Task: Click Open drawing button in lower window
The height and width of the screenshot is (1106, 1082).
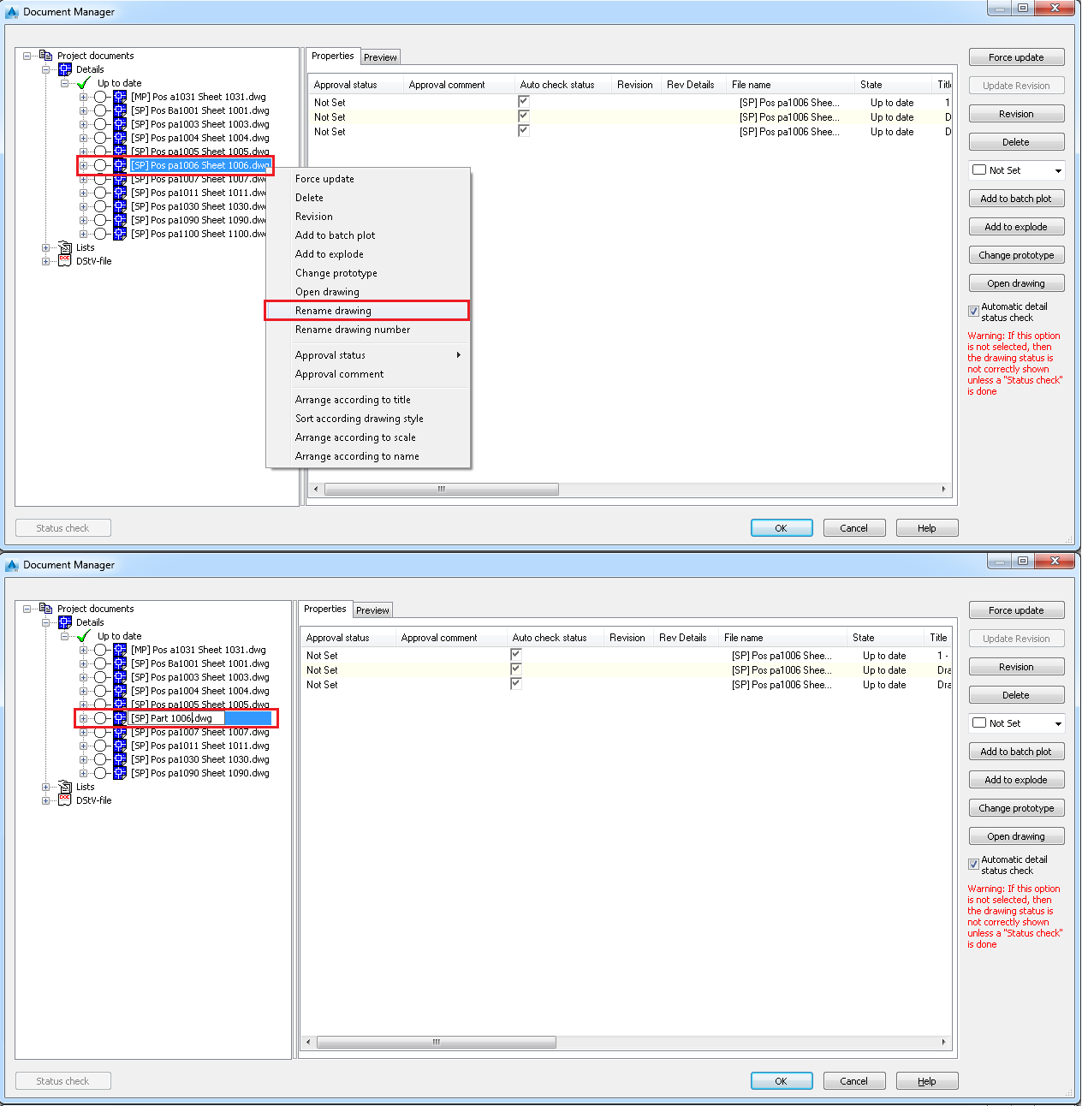Action: tap(1016, 836)
